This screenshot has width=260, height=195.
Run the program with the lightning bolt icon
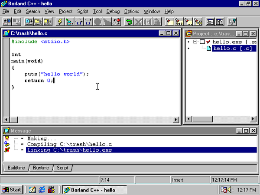(x=60, y=22)
